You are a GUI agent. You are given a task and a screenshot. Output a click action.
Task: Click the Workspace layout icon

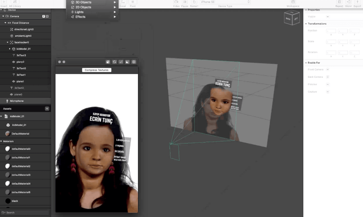pos(293,2)
